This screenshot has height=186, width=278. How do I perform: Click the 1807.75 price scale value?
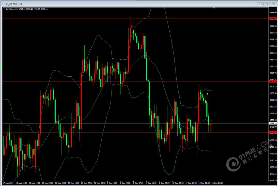(273, 87)
